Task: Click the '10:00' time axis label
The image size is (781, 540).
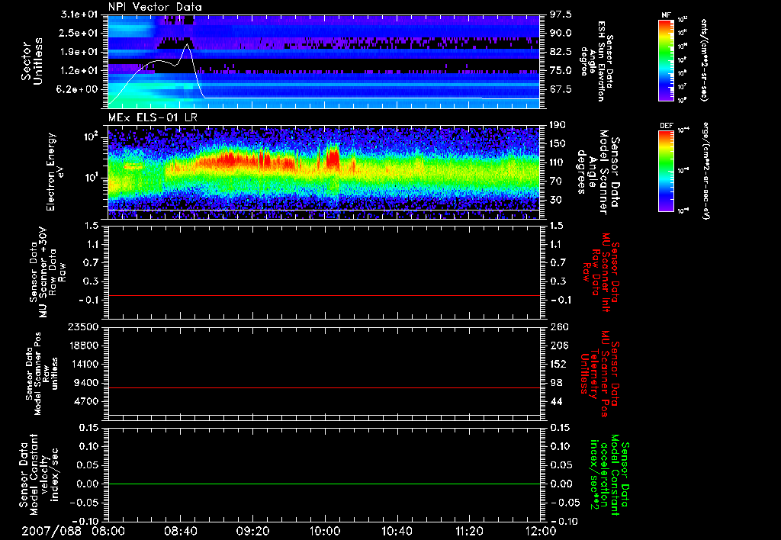Action: click(x=325, y=531)
